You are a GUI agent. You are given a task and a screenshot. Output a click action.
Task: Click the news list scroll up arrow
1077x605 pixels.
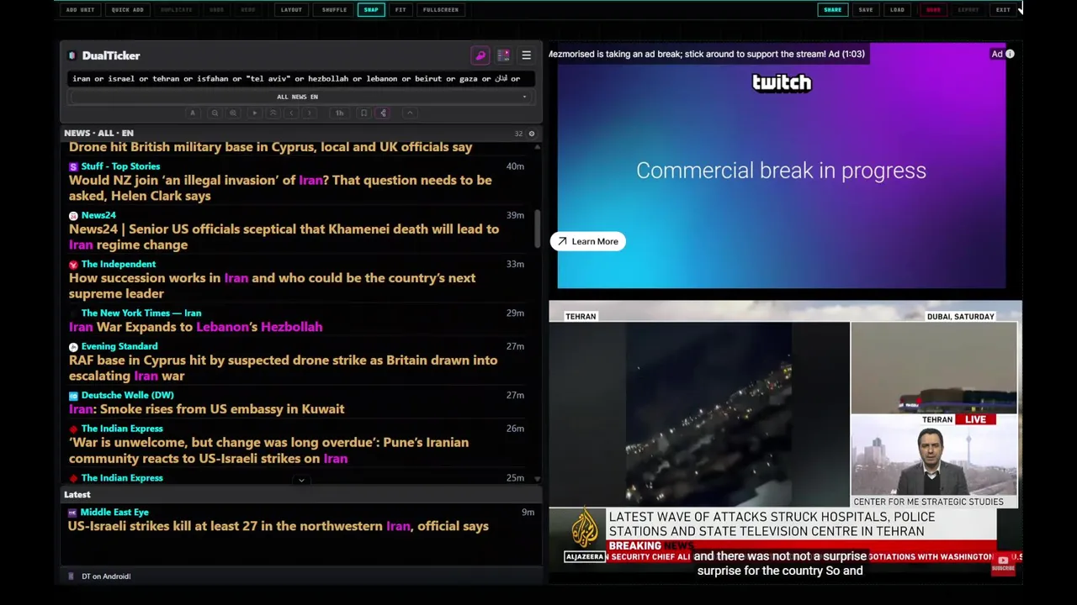tap(537, 146)
